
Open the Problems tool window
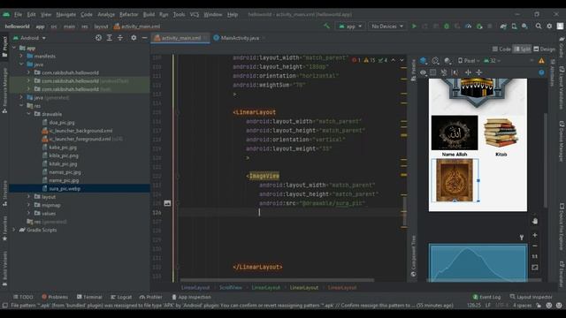coord(55,297)
